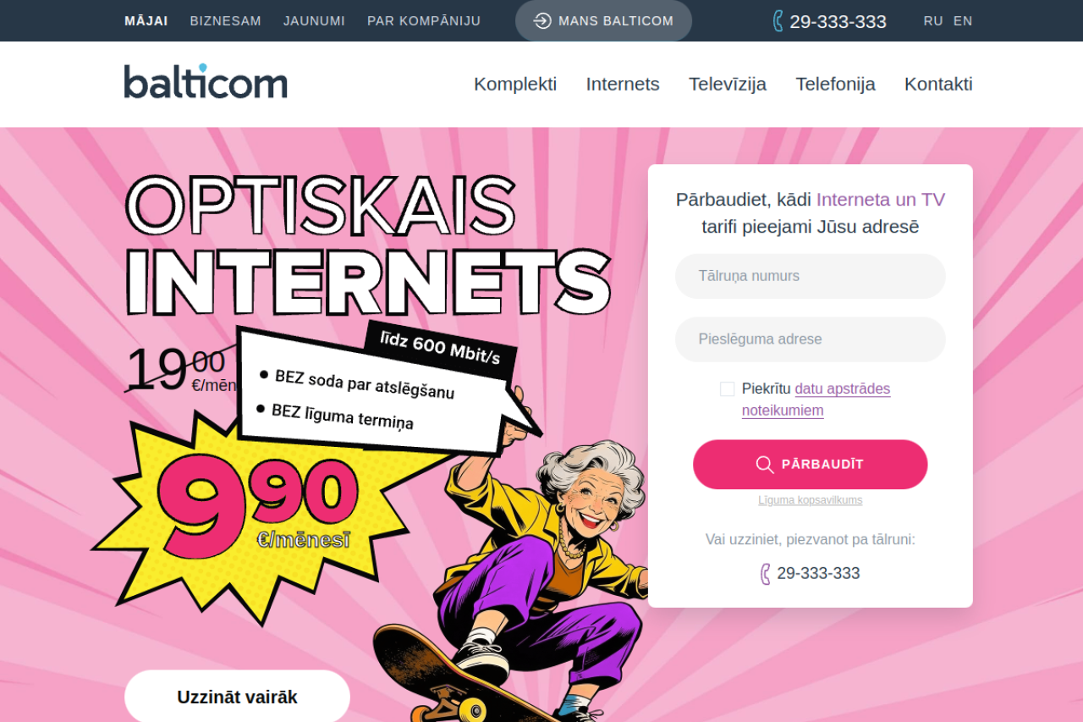The height and width of the screenshot is (722, 1083).
Task: Click the phone handset icon in the top bar
Action: [778, 21]
